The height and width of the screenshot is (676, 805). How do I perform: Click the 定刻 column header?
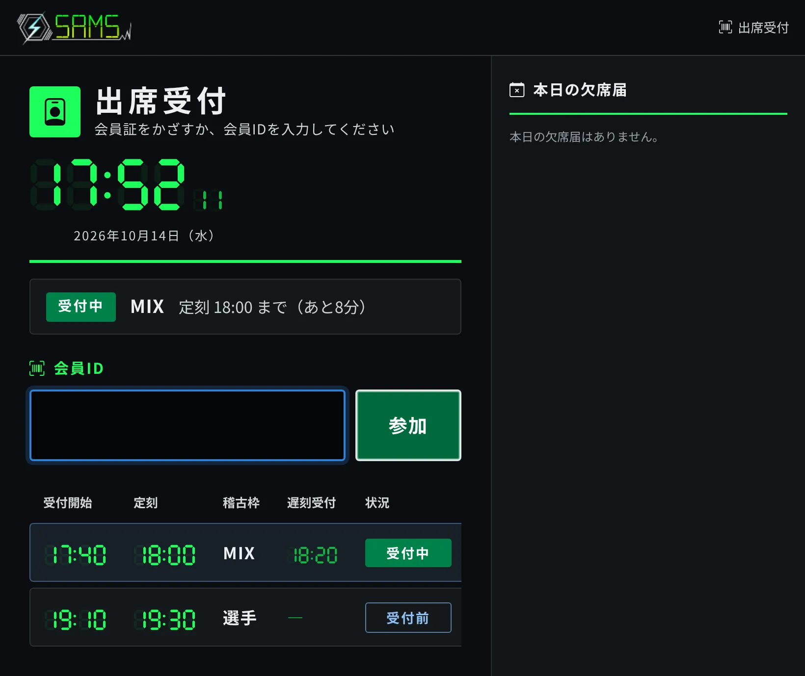click(146, 503)
